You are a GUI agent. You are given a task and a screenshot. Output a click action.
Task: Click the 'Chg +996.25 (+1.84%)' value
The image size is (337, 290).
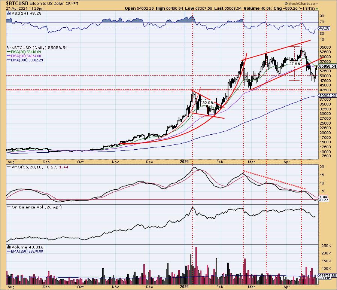click(x=294, y=8)
